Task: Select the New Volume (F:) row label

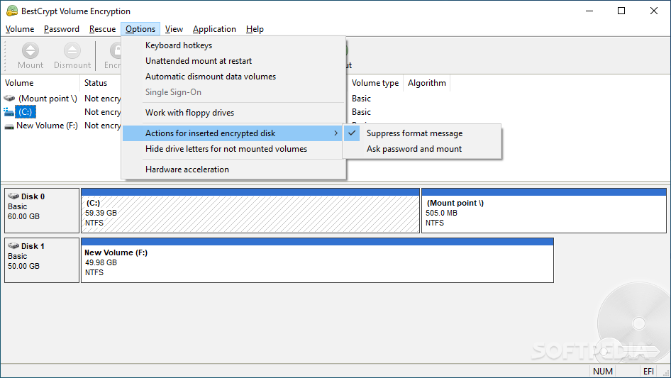Action: click(47, 126)
